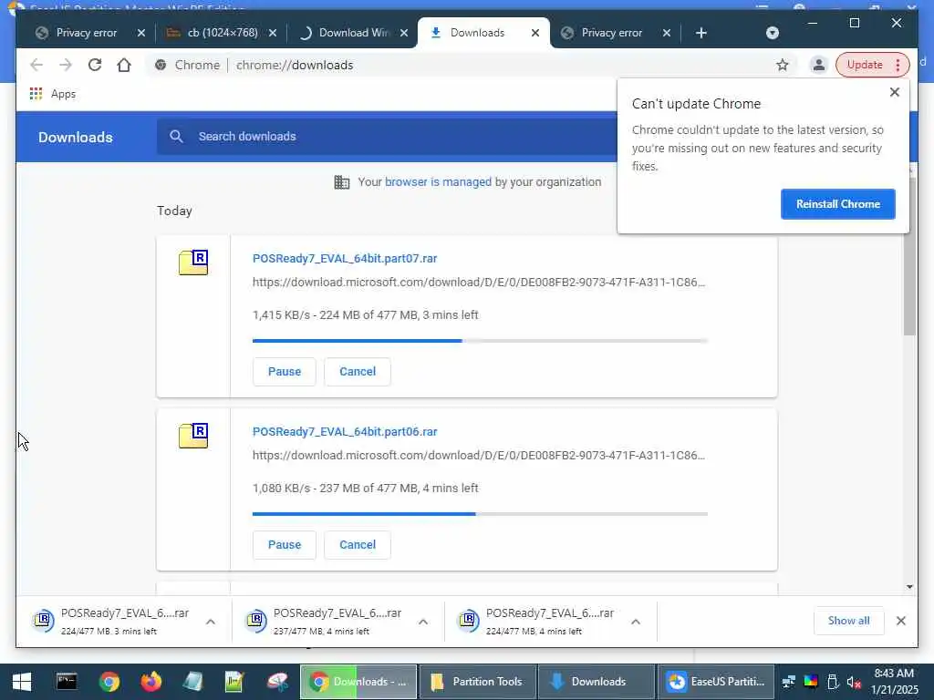The height and width of the screenshot is (700, 934).
Task: Open the browser is managed link
Action: pyautogui.click(x=438, y=182)
